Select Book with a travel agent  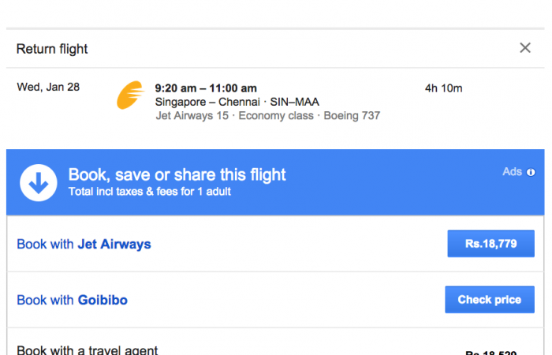(88, 350)
